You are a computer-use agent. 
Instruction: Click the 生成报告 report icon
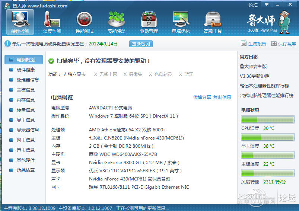(x=244, y=44)
